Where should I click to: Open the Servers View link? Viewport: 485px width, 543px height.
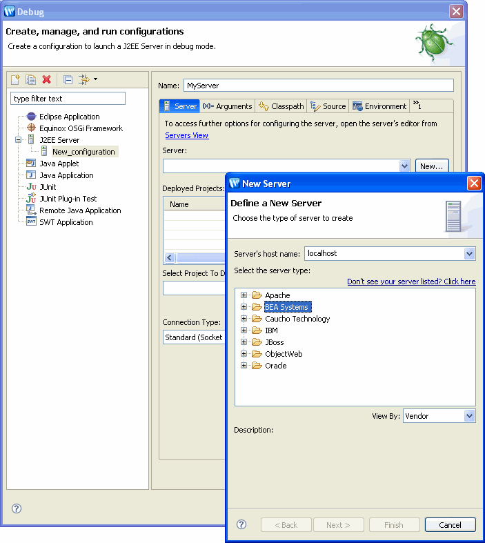coord(186,135)
